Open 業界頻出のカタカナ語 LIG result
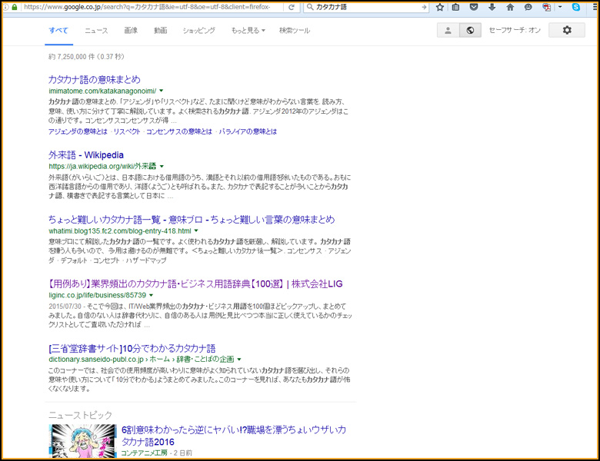This screenshot has width=600, height=461. 195,284
